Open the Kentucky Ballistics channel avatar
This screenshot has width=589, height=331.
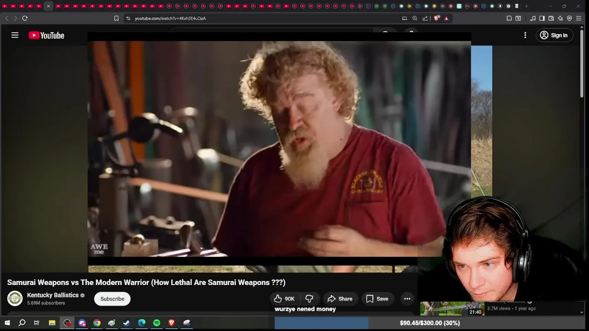[x=15, y=299]
